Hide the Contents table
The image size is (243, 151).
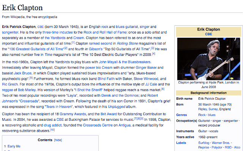point(58,140)
